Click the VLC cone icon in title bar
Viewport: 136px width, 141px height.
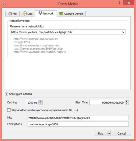tap(4, 4)
